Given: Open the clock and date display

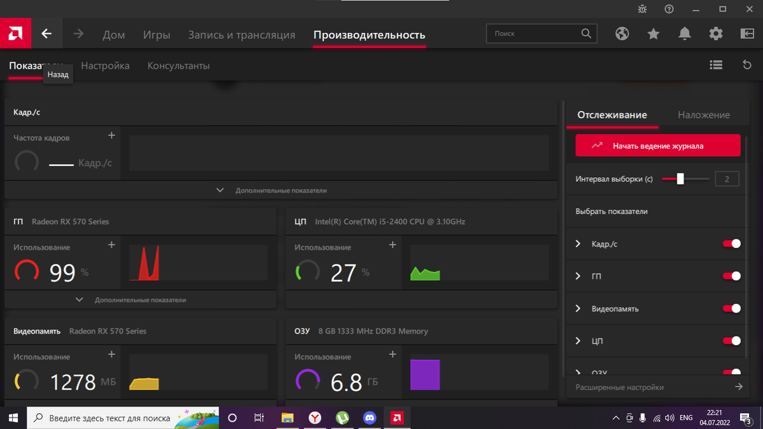Looking at the screenshot, I should pyautogui.click(x=714, y=418).
